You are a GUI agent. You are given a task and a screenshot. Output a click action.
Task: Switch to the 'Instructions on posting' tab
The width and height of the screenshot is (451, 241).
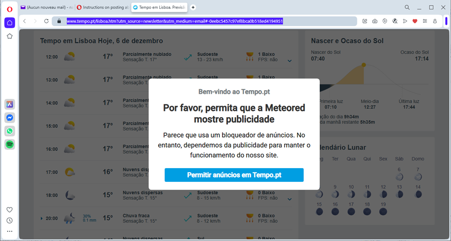point(103,8)
